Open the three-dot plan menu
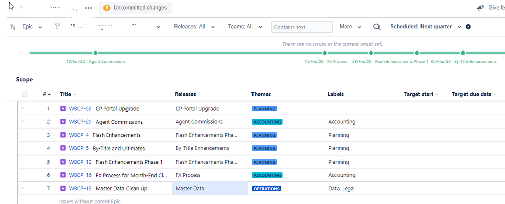The image size is (505, 204). (88, 8)
